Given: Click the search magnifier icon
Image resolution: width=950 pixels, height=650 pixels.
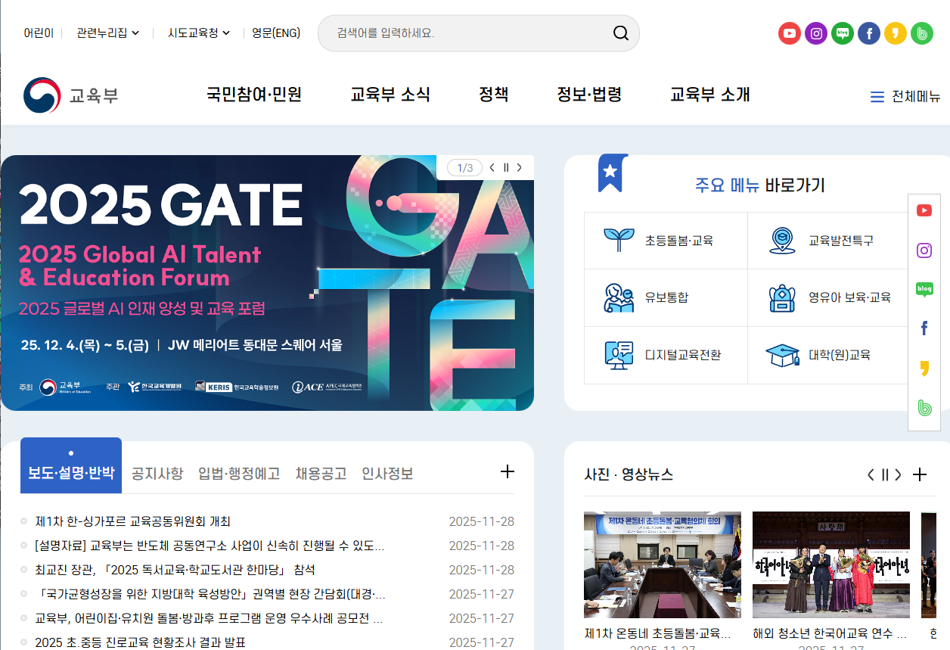Looking at the screenshot, I should 621,33.
